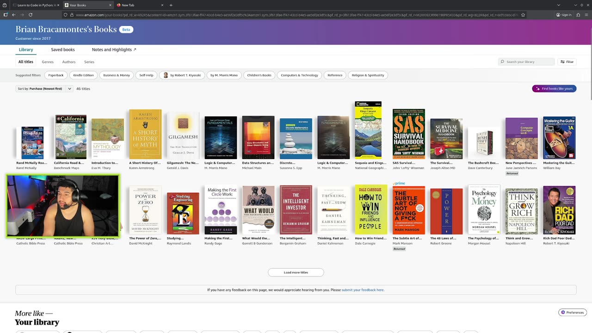Open Sequoia and Kings Canyon map cover

[368, 130]
